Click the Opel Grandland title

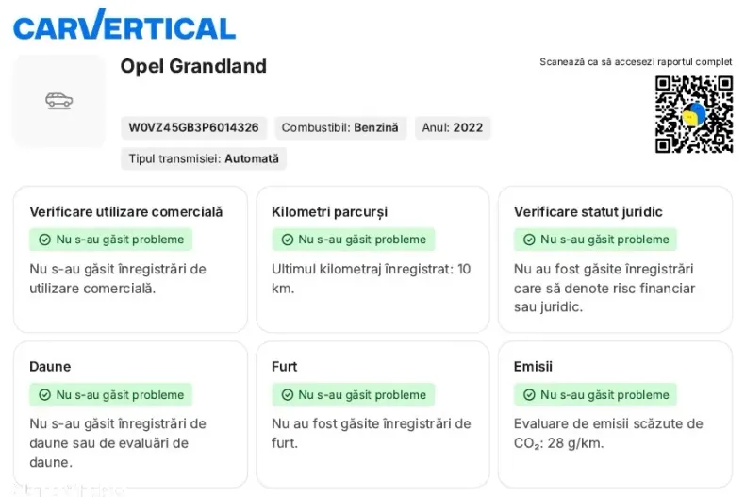click(193, 66)
